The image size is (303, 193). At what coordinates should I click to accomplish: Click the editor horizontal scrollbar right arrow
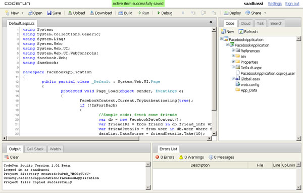tap(209, 138)
